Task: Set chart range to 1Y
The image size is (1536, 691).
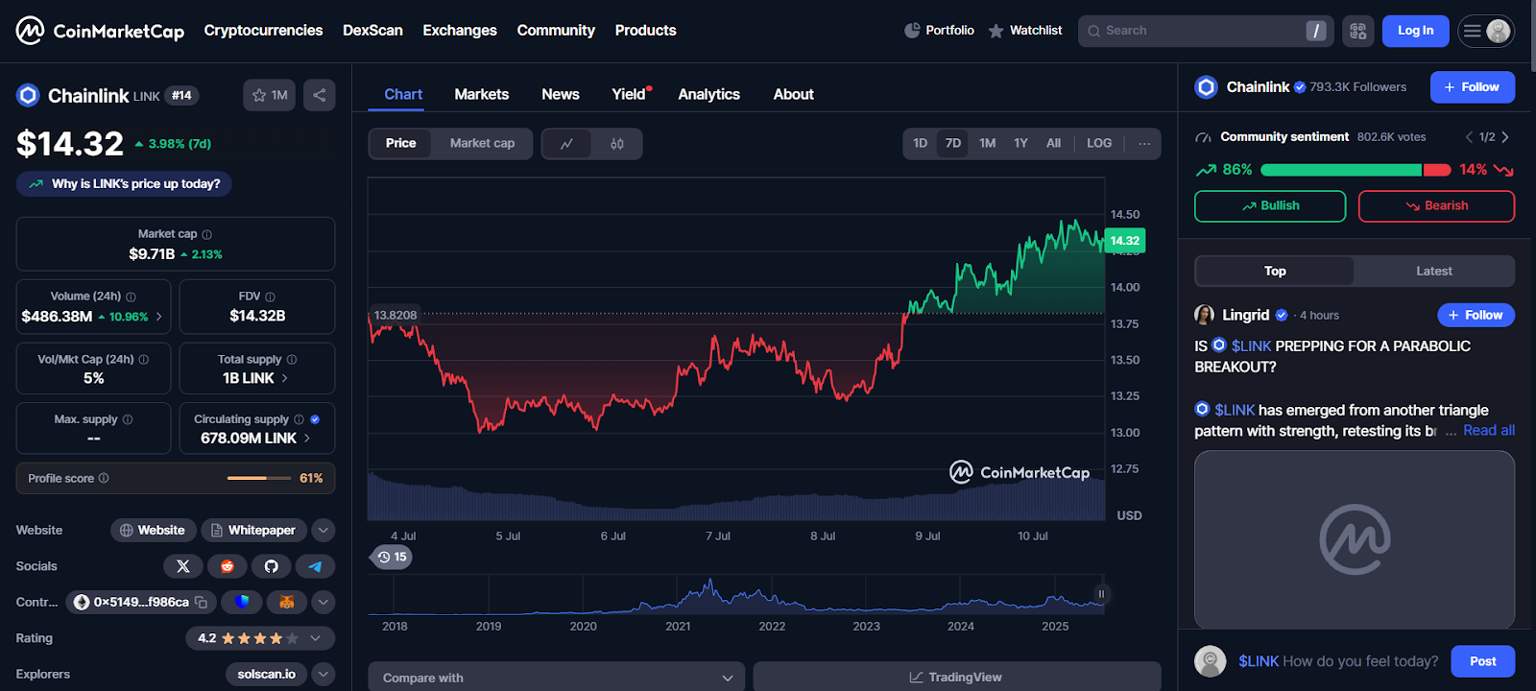Action: click(1020, 144)
